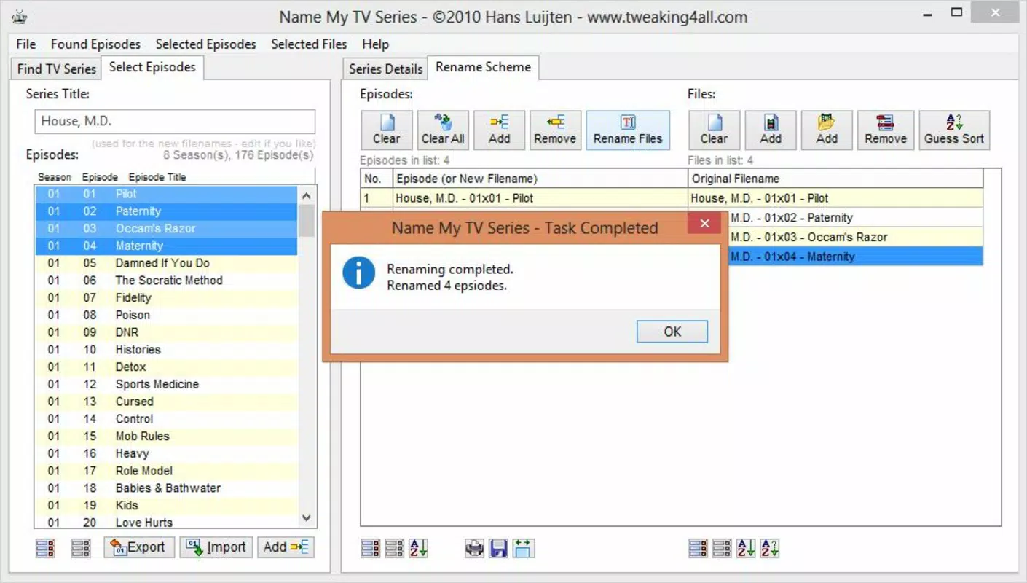Remove files using the Files toolbar Remove button

(x=886, y=130)
